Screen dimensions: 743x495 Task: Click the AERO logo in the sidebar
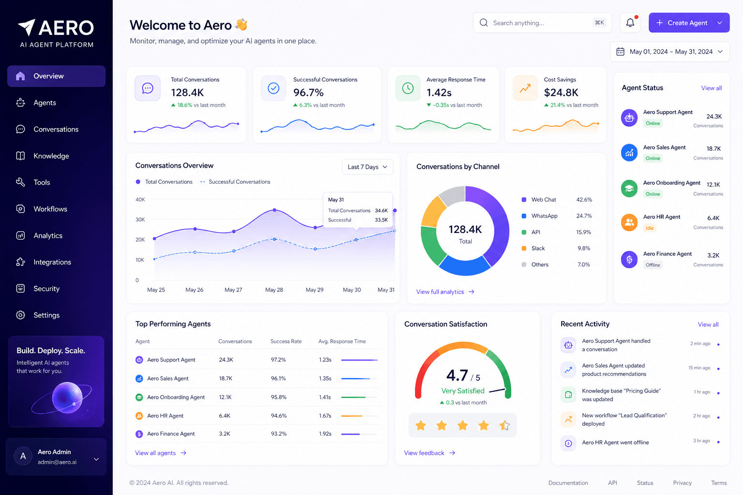(56, 33)
